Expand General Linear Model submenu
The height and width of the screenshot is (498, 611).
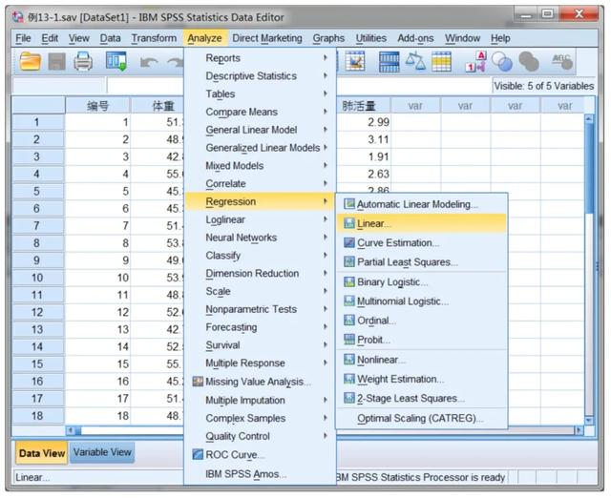pyautogui.click(x=260, y=130)
